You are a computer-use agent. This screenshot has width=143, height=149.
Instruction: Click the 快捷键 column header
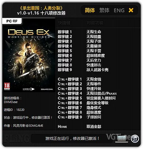(64, 23)
